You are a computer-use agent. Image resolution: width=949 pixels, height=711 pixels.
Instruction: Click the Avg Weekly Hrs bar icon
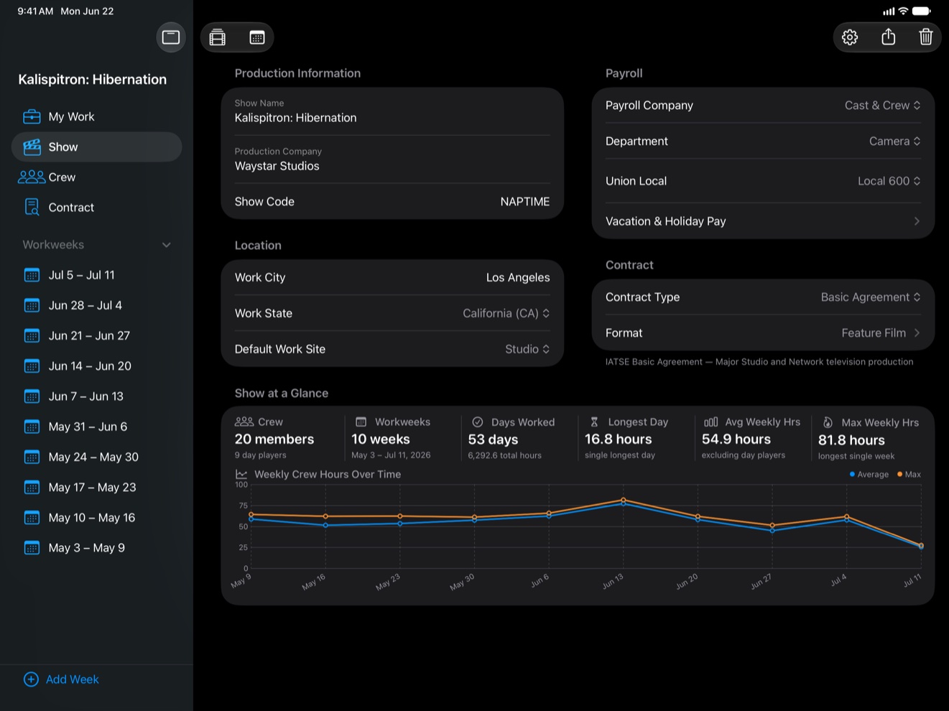(710, 422)
